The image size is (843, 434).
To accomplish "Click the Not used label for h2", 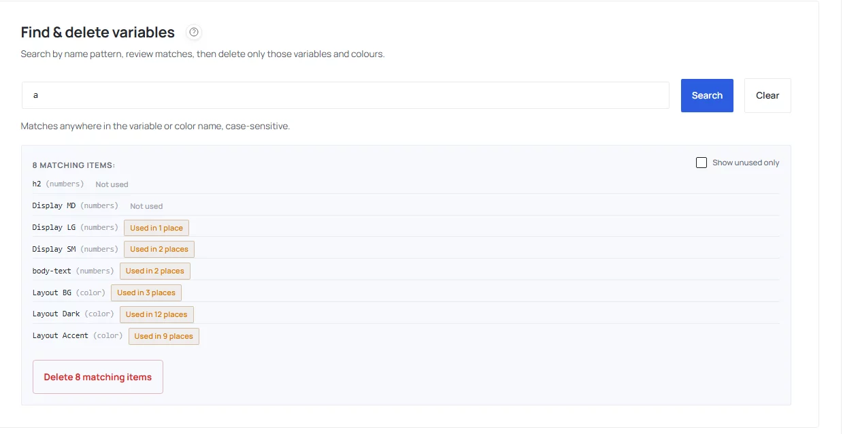I will [x=112, y=184].
